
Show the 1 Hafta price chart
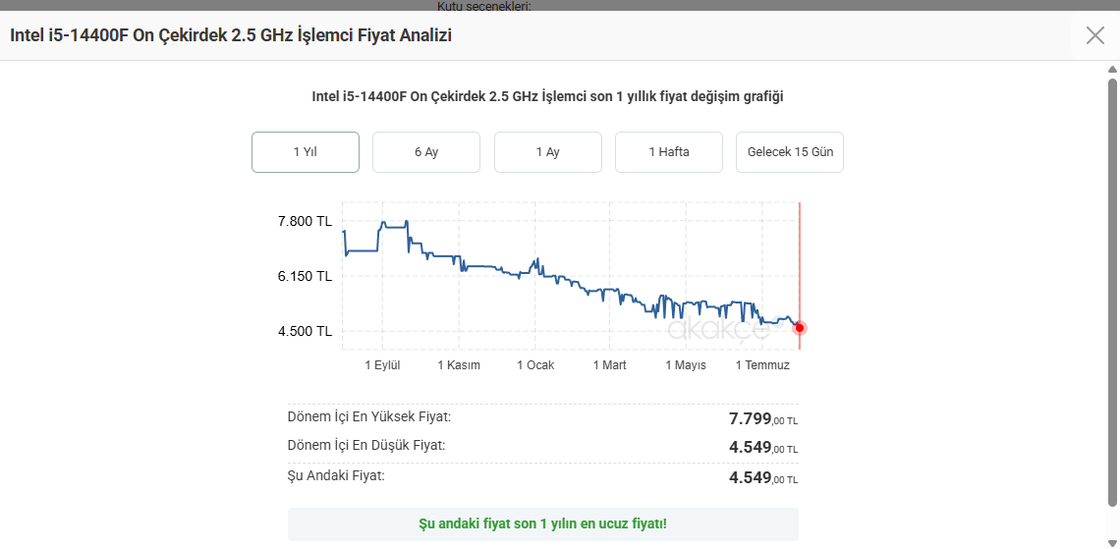pyautogui.click(x=669, y=152)
